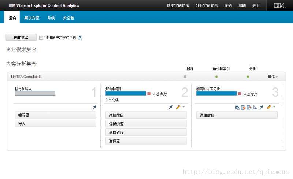Click the 正在等待 status text

[160, 94]
